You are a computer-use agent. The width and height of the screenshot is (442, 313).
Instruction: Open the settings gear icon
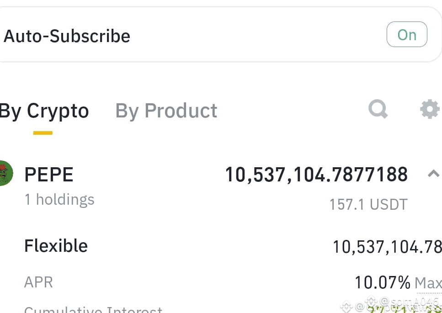coord(430,109)
